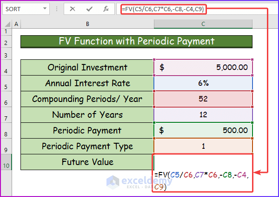Click the Name Box showing SORT

pos(26,9)
